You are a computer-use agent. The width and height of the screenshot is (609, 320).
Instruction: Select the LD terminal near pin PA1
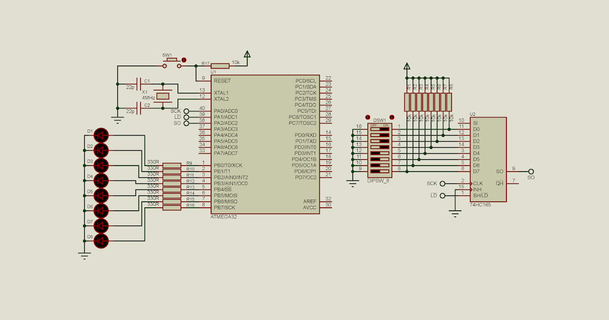(186, 117)
